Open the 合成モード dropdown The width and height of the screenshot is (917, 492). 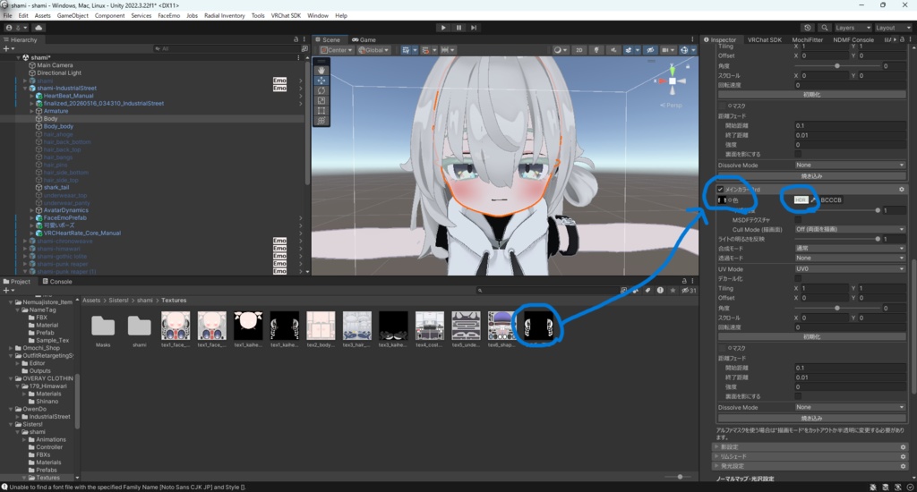pyautogui.click(x=850, y=249)
